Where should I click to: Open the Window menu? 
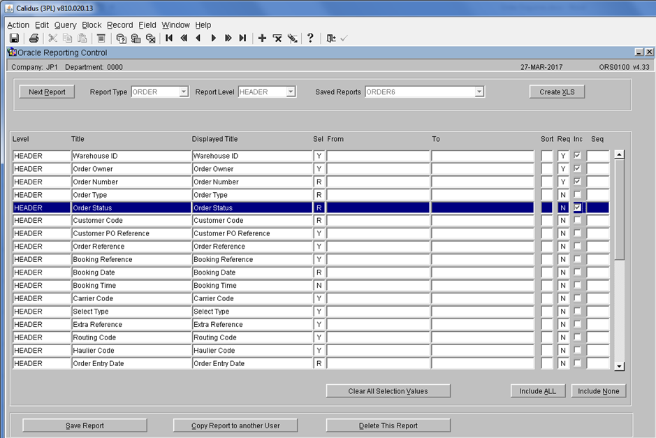(176, 25)
